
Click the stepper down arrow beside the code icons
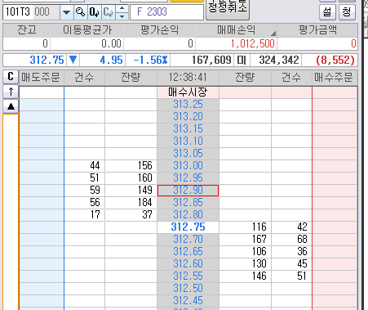pyautogui.click(x=122, y=16)
